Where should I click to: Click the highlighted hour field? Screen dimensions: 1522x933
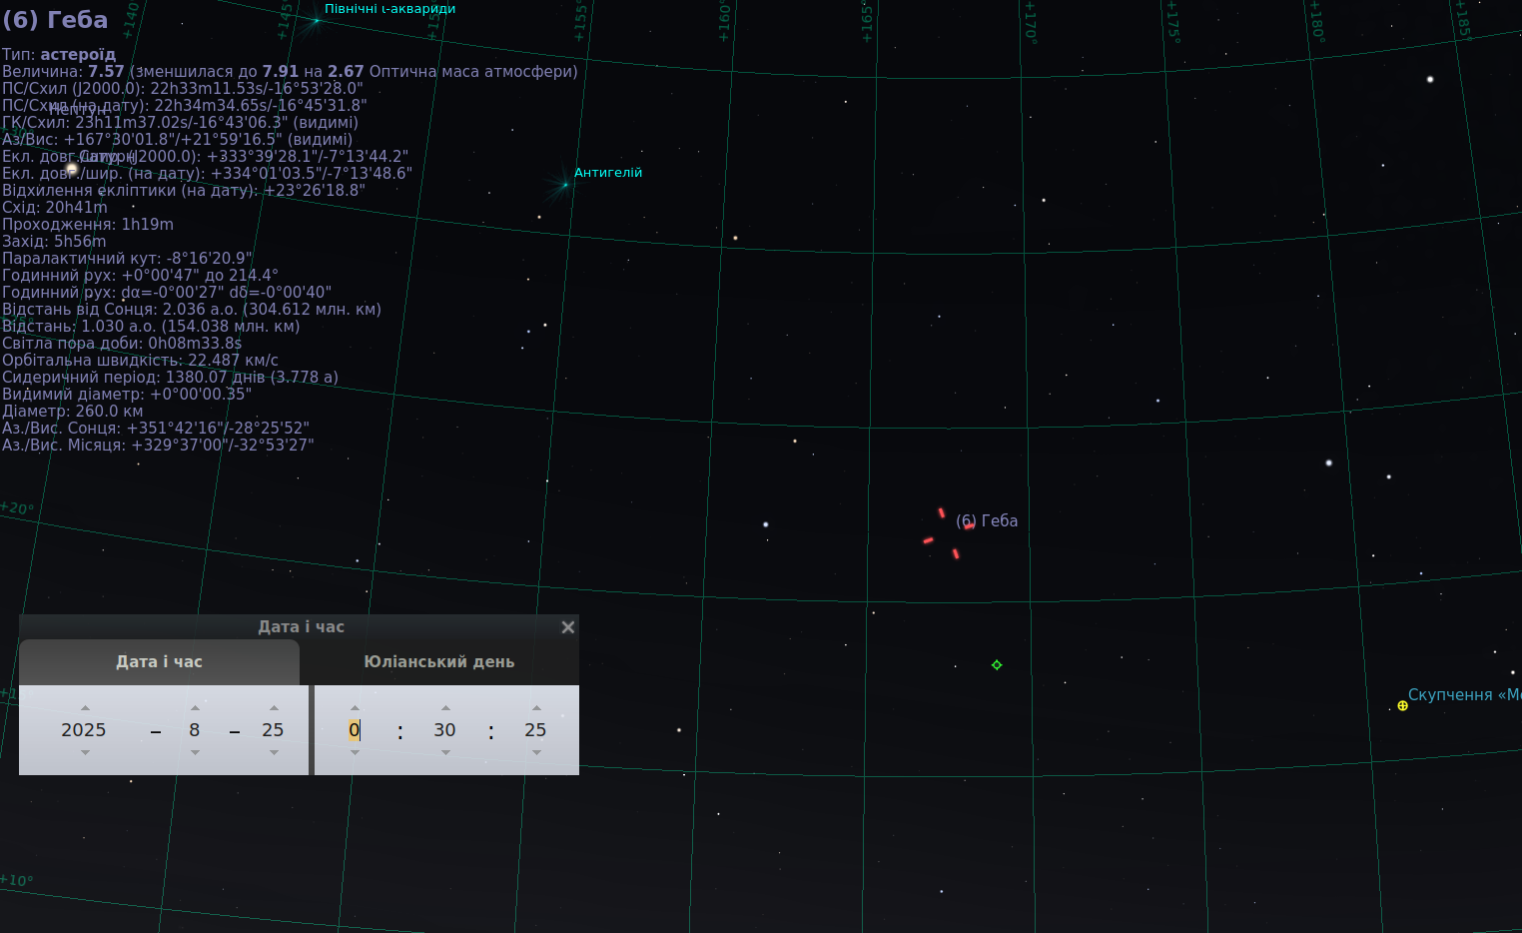[355, 730]
